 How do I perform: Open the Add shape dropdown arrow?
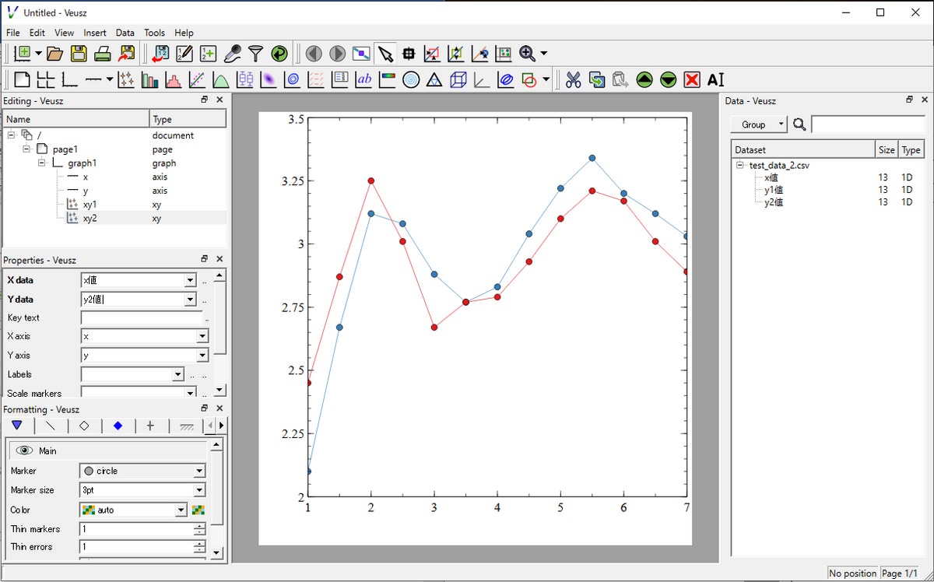point(546,79)
